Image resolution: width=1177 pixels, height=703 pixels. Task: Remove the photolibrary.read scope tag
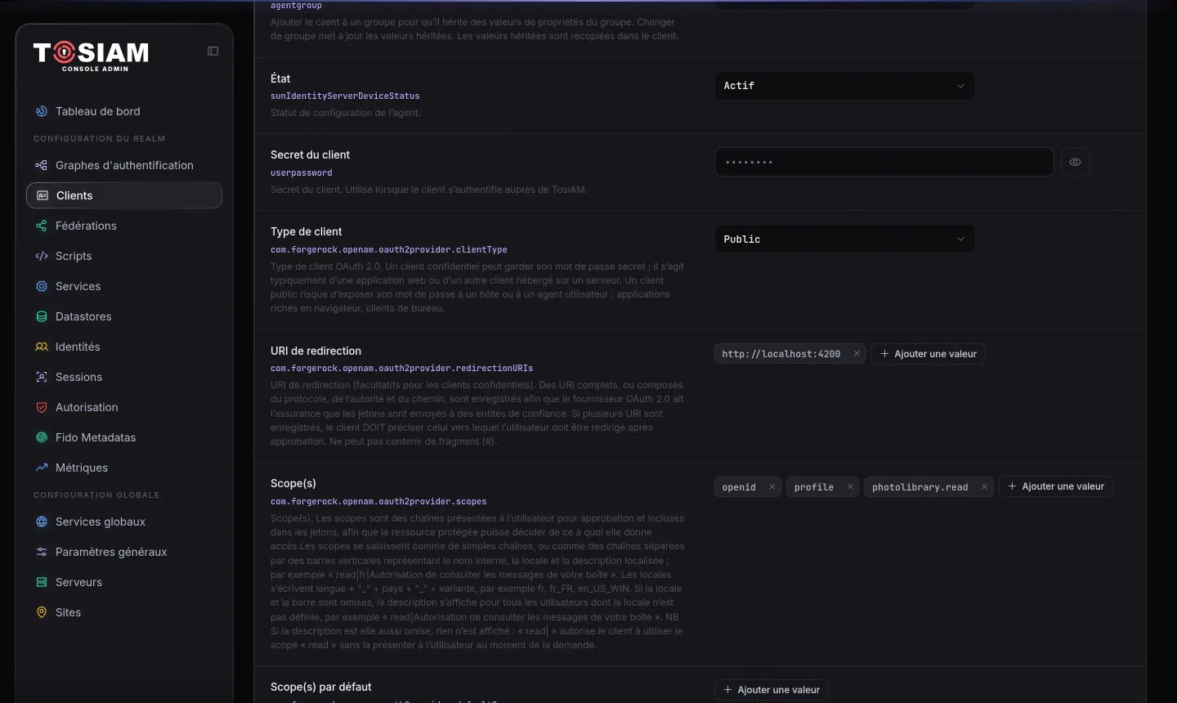tap(984, 486)
